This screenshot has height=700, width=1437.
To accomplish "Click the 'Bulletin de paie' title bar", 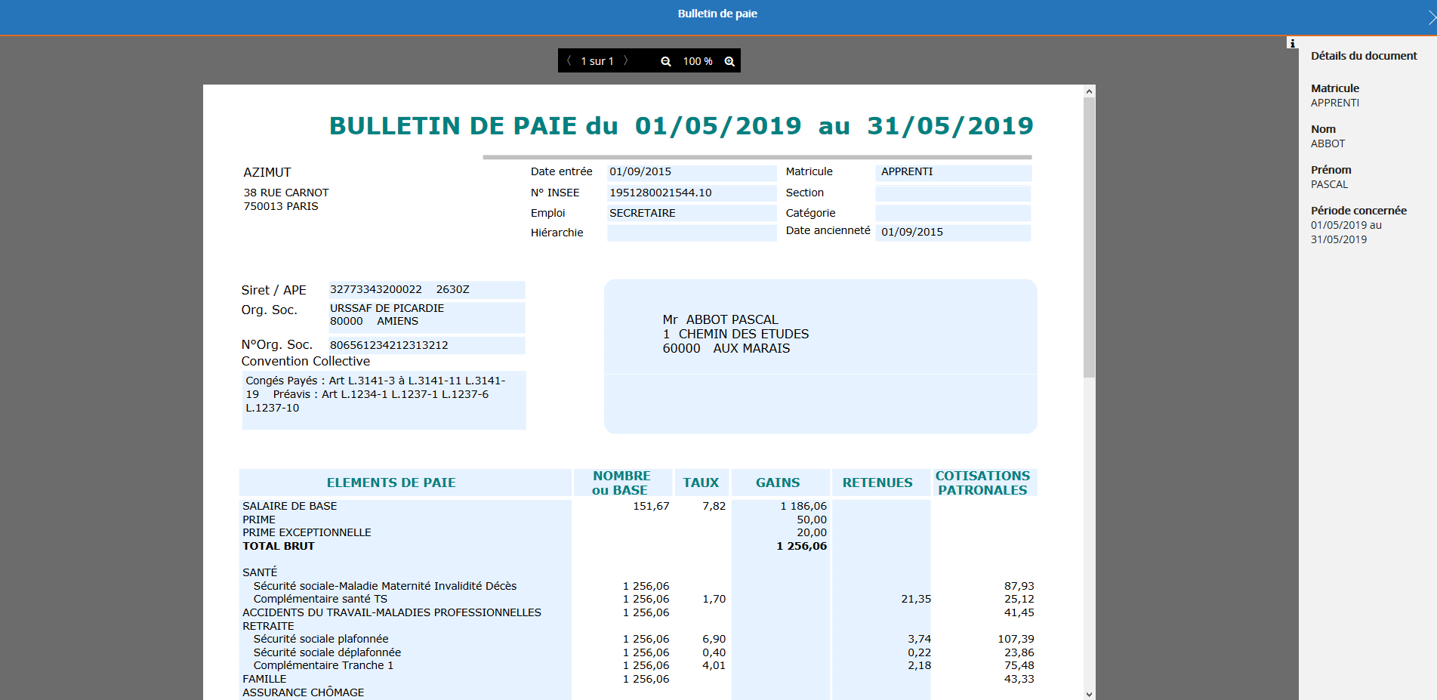I will [x=718, y=14].
